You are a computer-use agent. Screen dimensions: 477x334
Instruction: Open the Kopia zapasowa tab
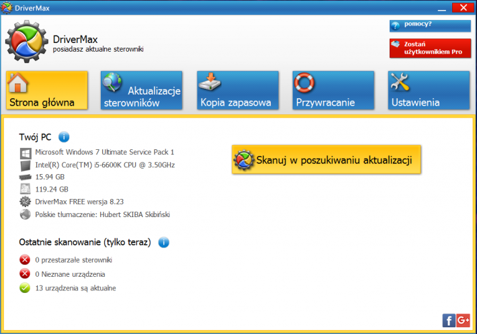click(238, 90)
